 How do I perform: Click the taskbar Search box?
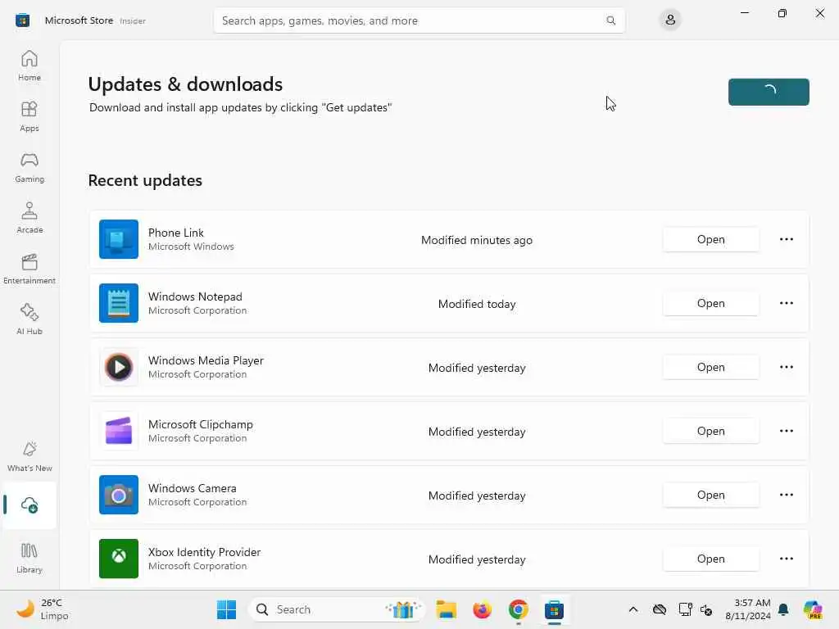click(337, 609)
